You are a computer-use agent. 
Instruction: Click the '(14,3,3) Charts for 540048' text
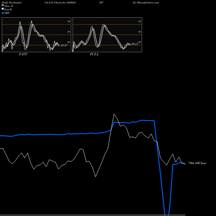tap(60, 3)
